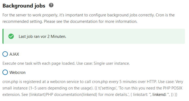Image resolution: width=189 pixels, height=101 pixels.
Task: Open the Background jobs help question-mark icon
Action: click(x=51, y=5)
